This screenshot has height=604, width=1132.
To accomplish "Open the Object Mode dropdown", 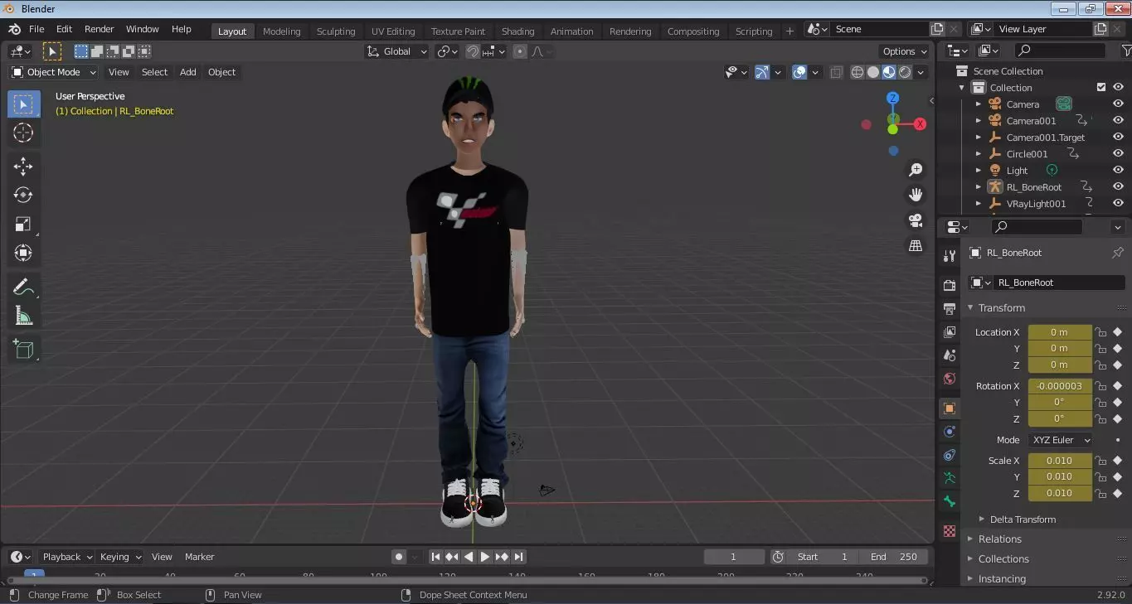I will pyautogui.click(x=54, y=72).
